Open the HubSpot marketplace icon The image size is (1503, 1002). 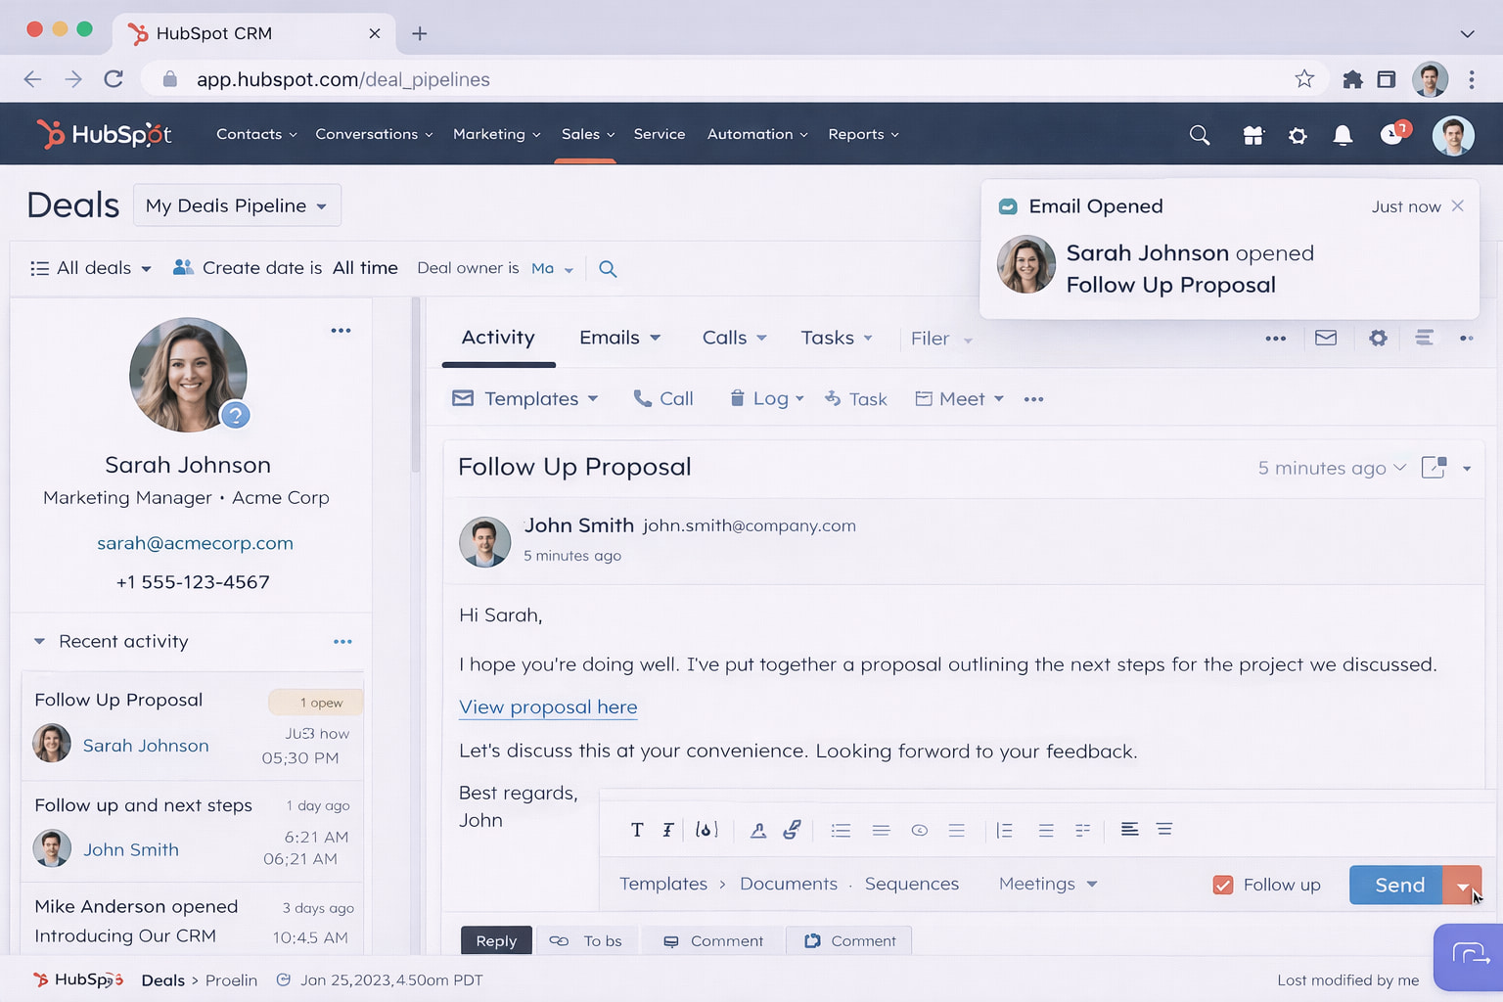point(1252,135)
